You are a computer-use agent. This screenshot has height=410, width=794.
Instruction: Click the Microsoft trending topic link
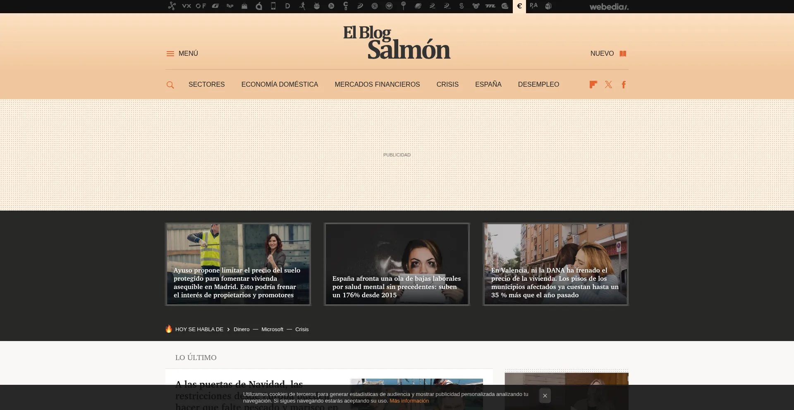click(272, 329)
